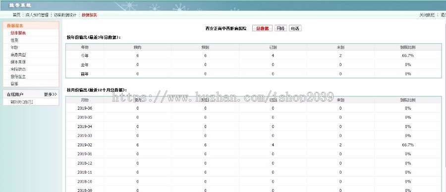446x192 pixels.
Task: Click the 到院比例 0% in the 去年 row
Action: (x=408, y=64)
